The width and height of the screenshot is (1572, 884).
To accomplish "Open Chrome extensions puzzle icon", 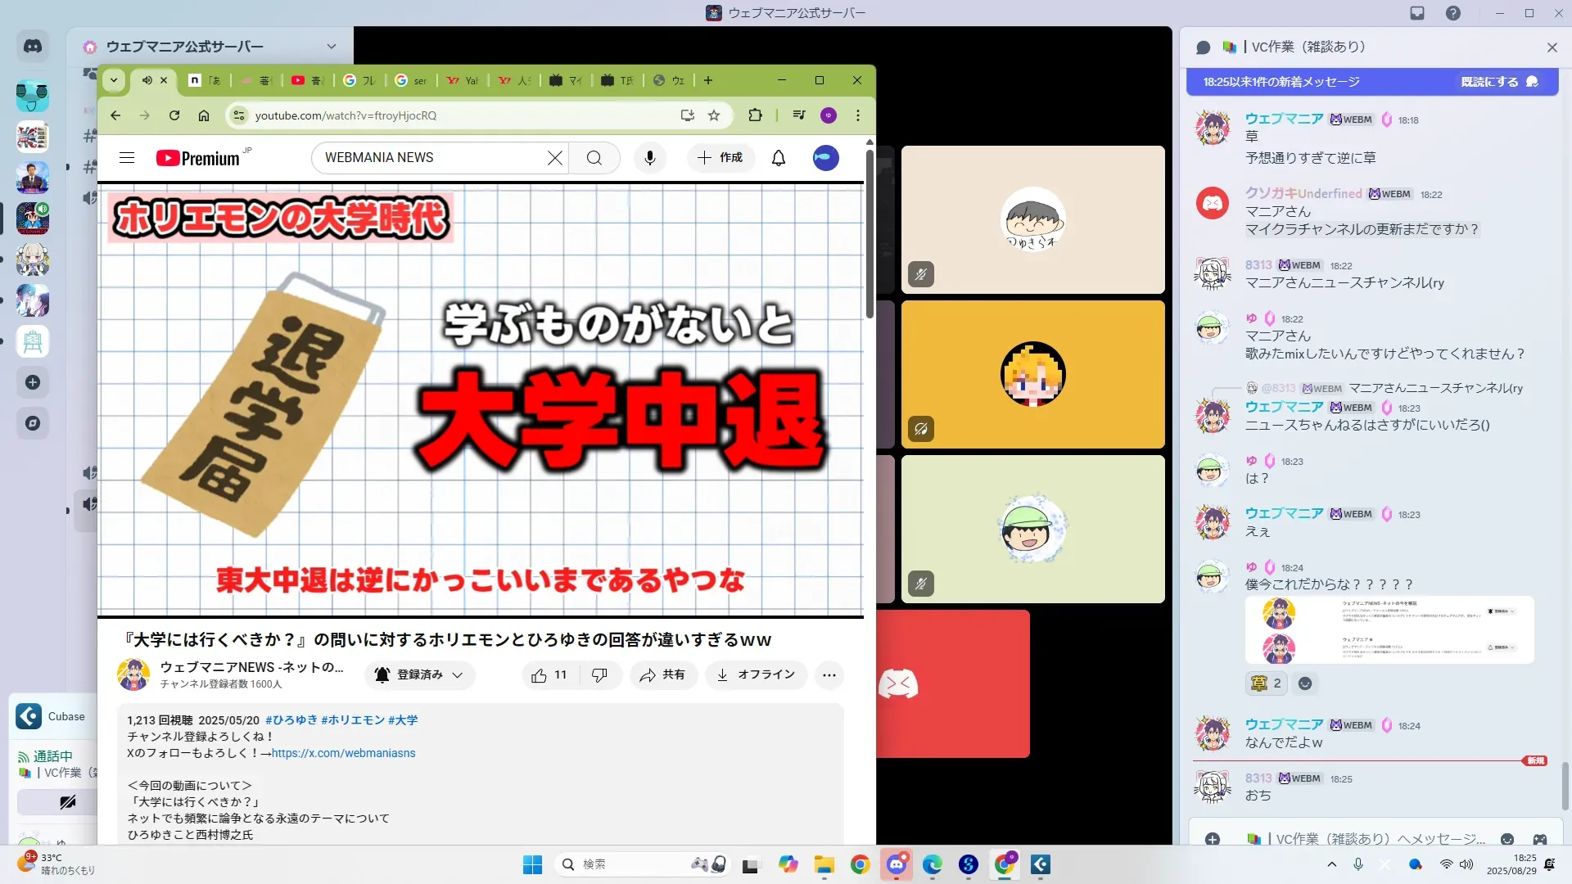I will (755, 115).
